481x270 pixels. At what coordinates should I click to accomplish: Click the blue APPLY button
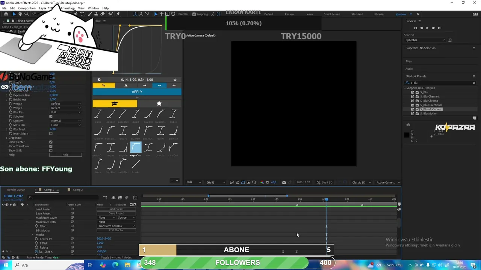137,92
